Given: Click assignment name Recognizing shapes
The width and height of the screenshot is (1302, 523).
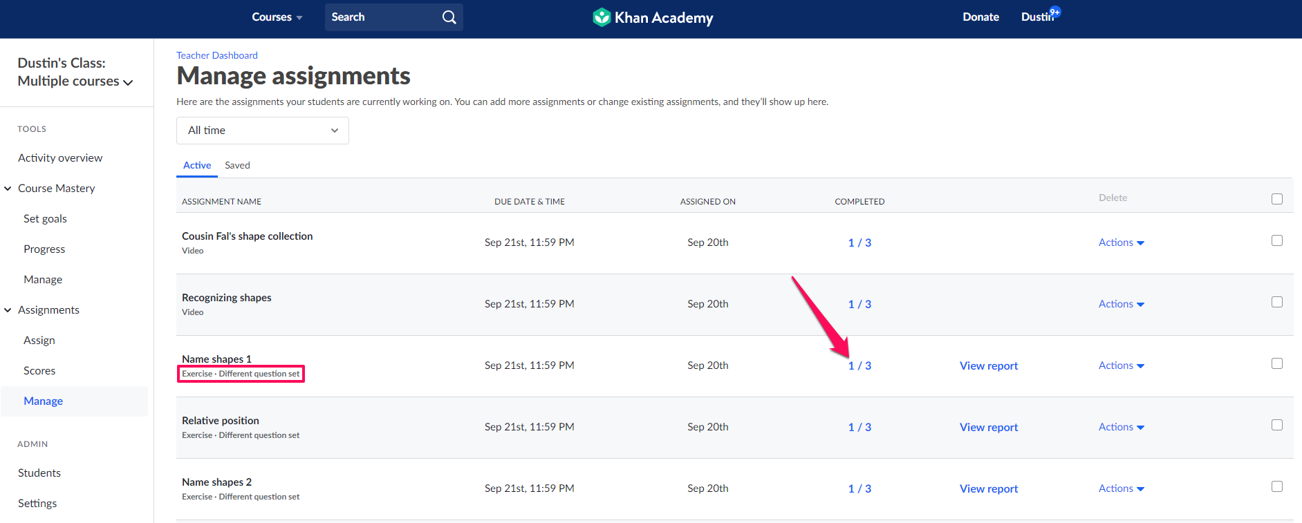Looking at the screenshot, I should pos(226,298).
